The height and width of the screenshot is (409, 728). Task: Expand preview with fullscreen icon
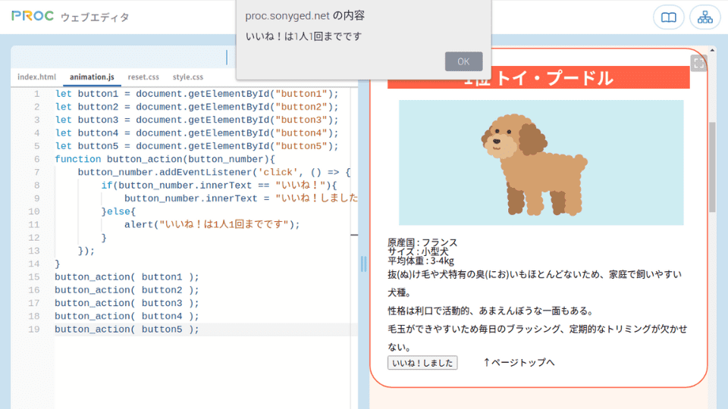[698, 63]
